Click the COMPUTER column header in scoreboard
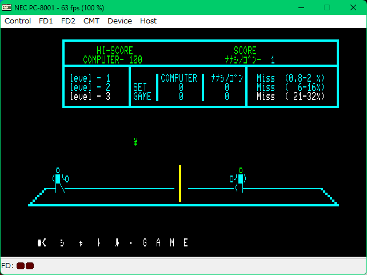The height and width of the screenshot is (275, 367). tap(178, 78)
